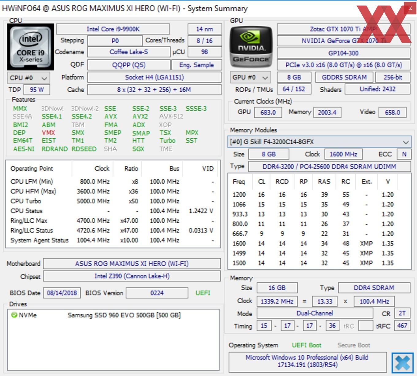Click the QQPP (QS) QDF field
Image resolution: width=417 pixels, height=376 pixels.
tap(129, 65)
